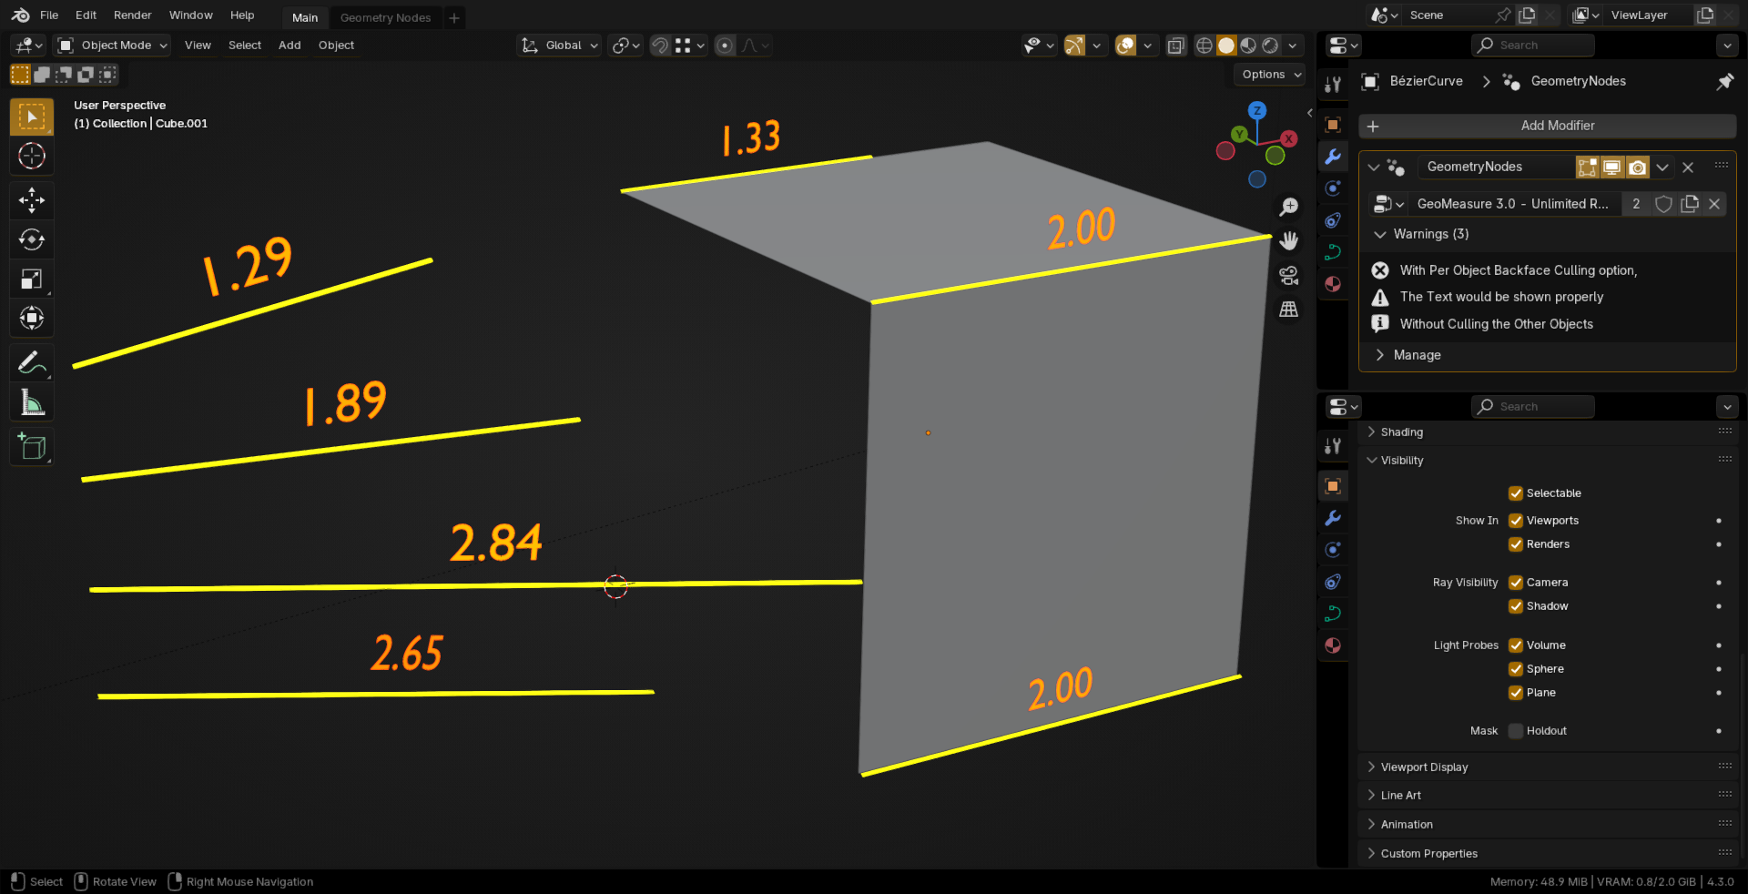
Task: Select the Transform tool
Action: (32, 318)
